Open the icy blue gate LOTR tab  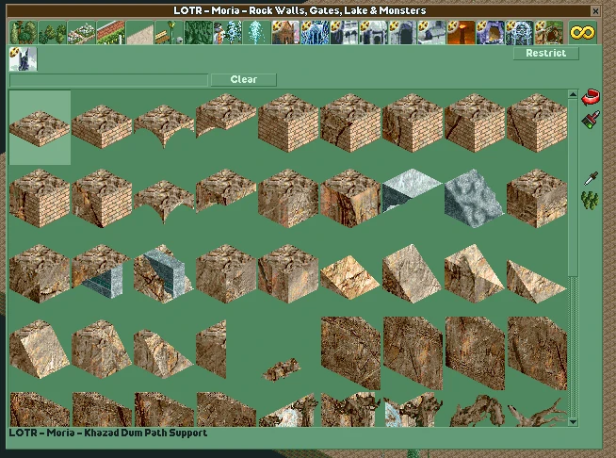(x=519, y=32)
